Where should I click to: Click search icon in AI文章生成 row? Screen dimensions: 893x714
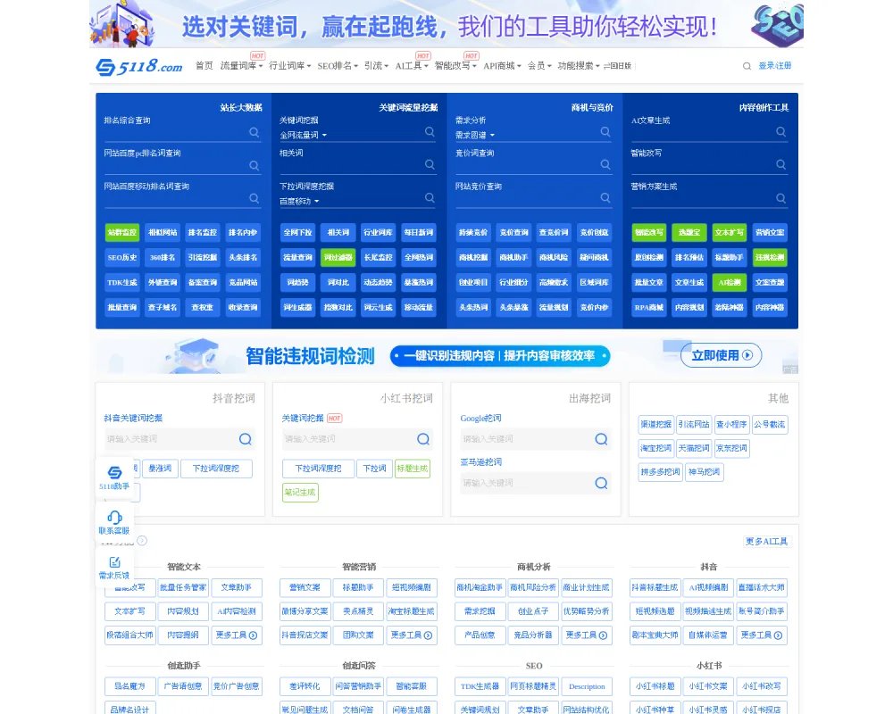(x=780, y=131)
